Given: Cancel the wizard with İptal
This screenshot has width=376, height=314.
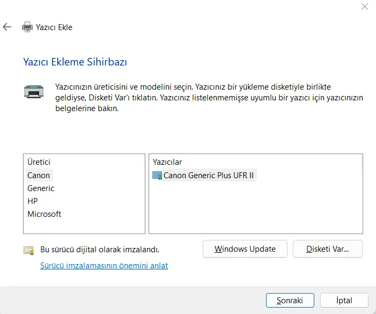Looking at the screenshot, I should [x=344, y=300].
